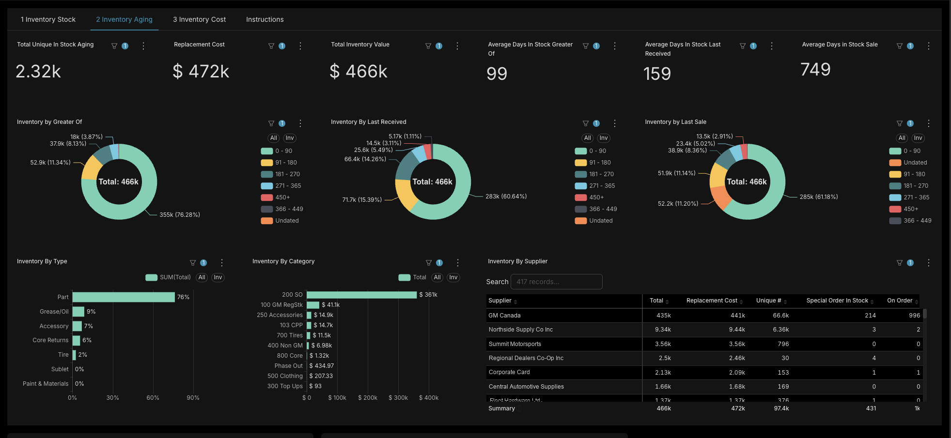Toggle SUM(Total) legend in Inventory By Type
This screenshot has height=438, width=951.
click(x=168, y=277)
